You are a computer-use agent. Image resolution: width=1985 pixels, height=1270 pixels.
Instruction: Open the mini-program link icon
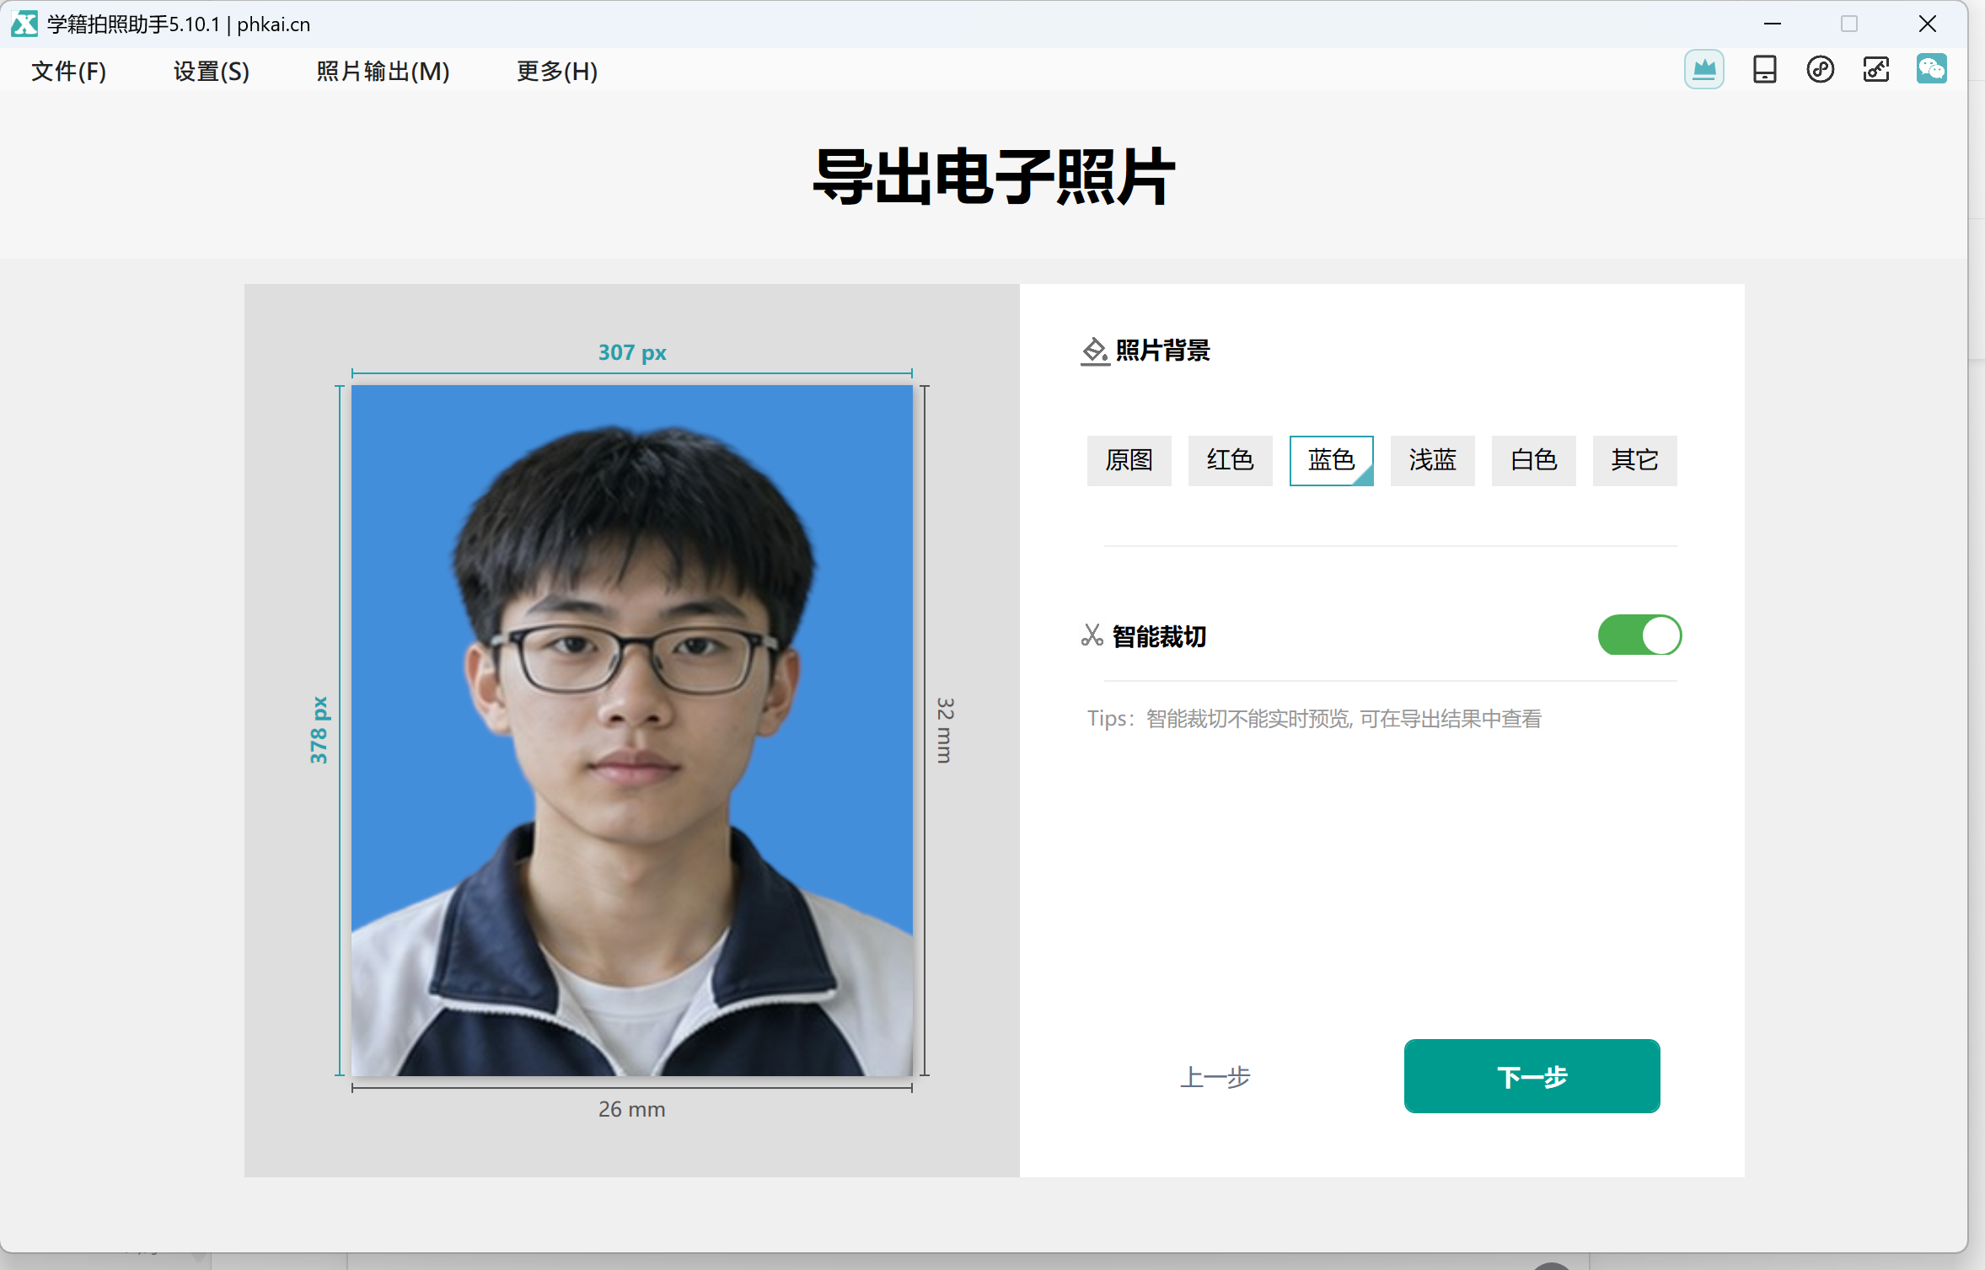[x=1820, y=69]
